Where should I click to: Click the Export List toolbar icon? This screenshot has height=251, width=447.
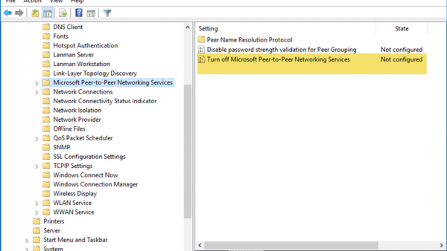(63, 13)
